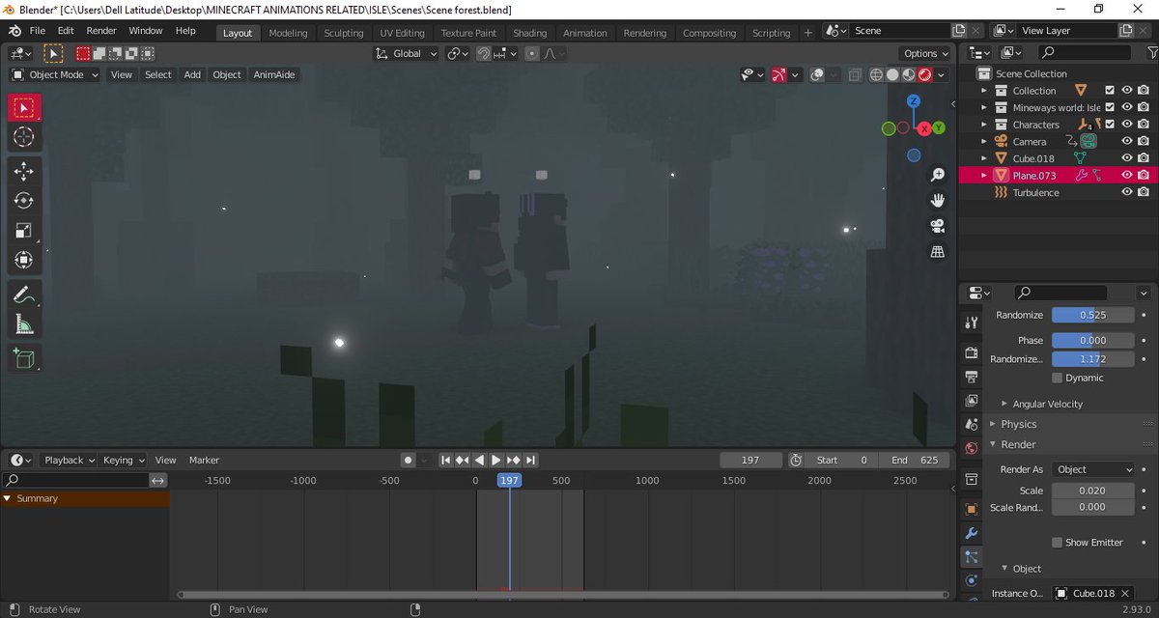Switch to the Shading workspace tab
This screenshot has width=1159, height=618.
click(x=529, y=33)
